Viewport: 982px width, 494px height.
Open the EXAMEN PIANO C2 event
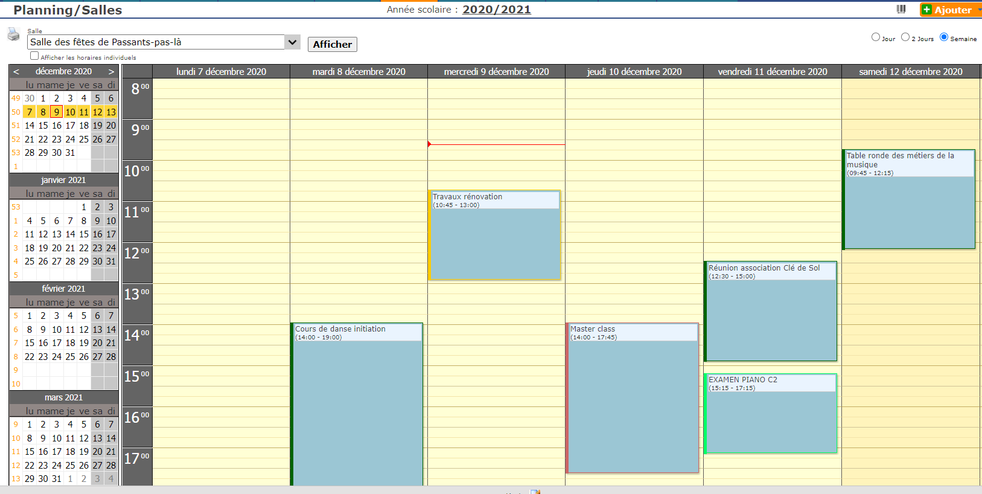[771, 414]
